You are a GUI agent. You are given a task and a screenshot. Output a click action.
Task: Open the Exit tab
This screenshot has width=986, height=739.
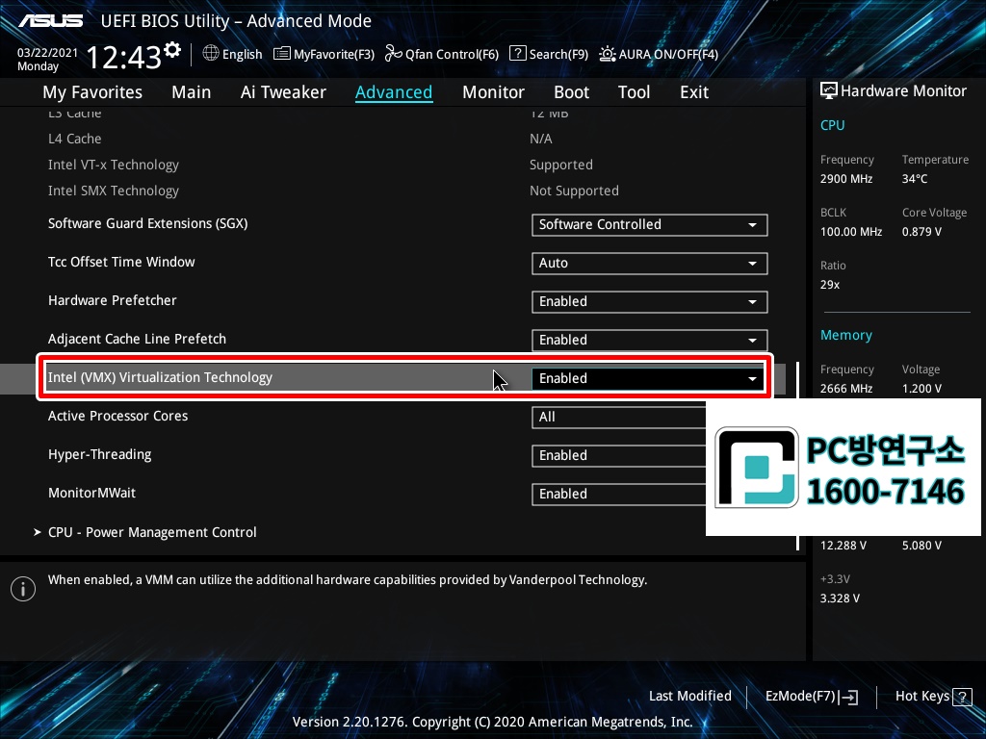point(694,92)
